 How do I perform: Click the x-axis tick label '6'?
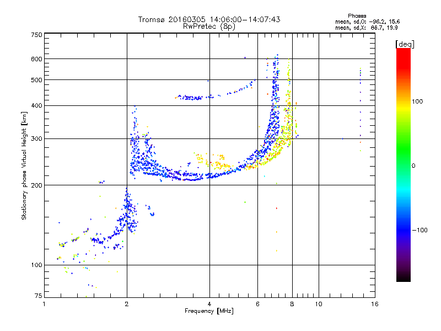coord(257,304)
